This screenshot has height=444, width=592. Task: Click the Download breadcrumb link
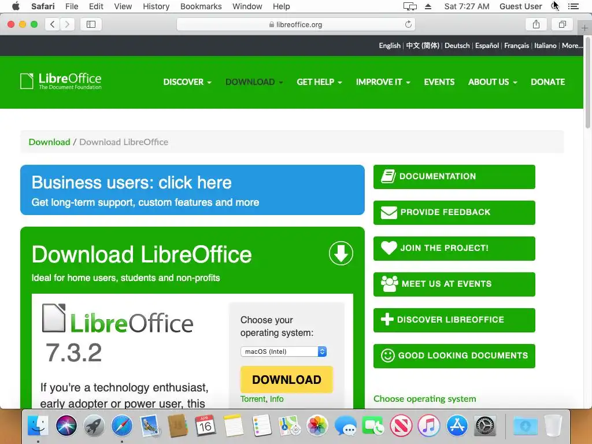50,142
